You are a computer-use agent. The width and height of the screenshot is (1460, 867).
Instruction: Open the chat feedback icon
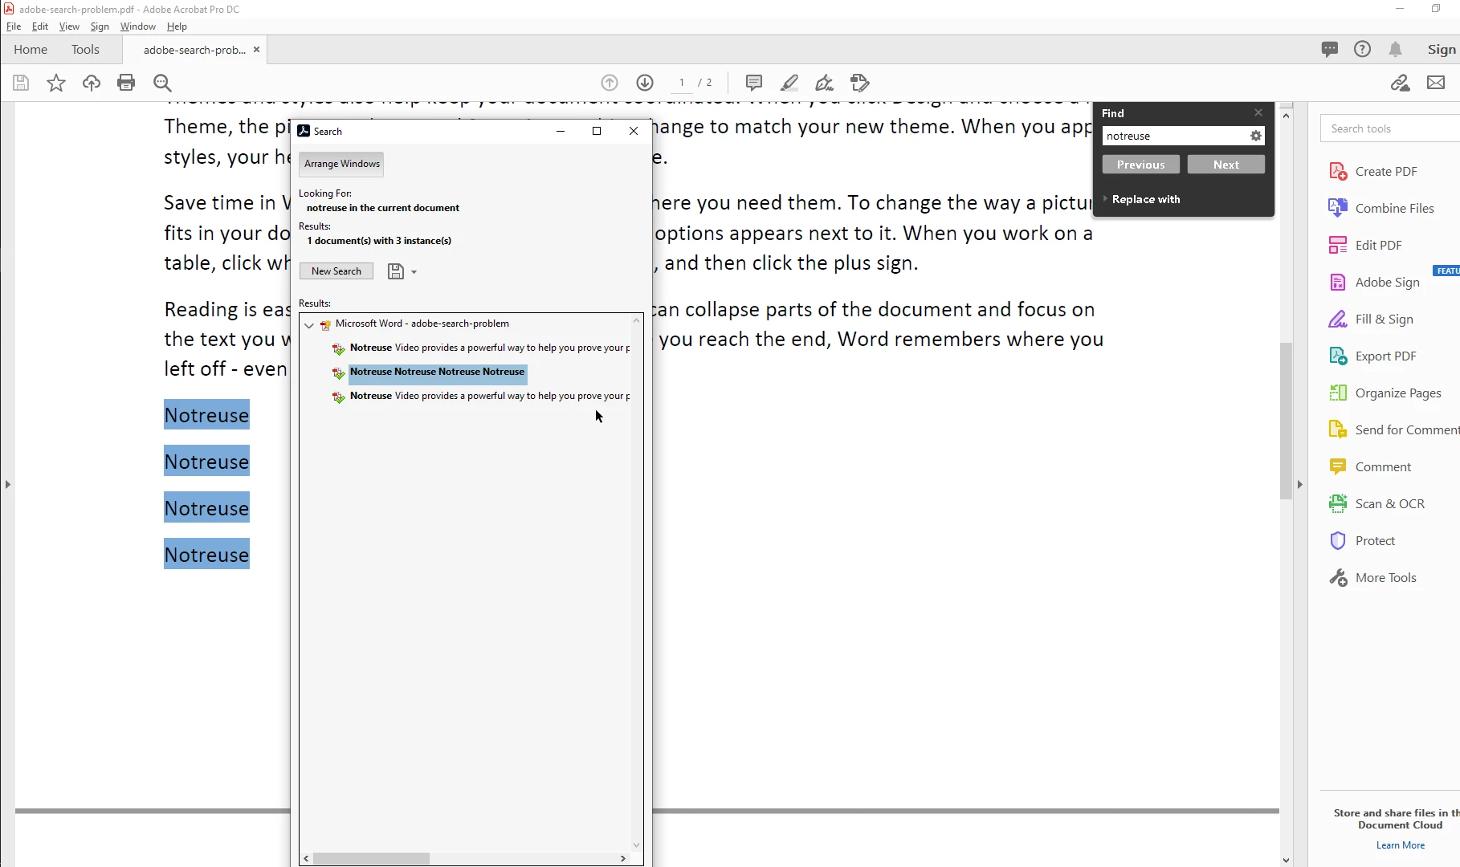pos(1330,49)
